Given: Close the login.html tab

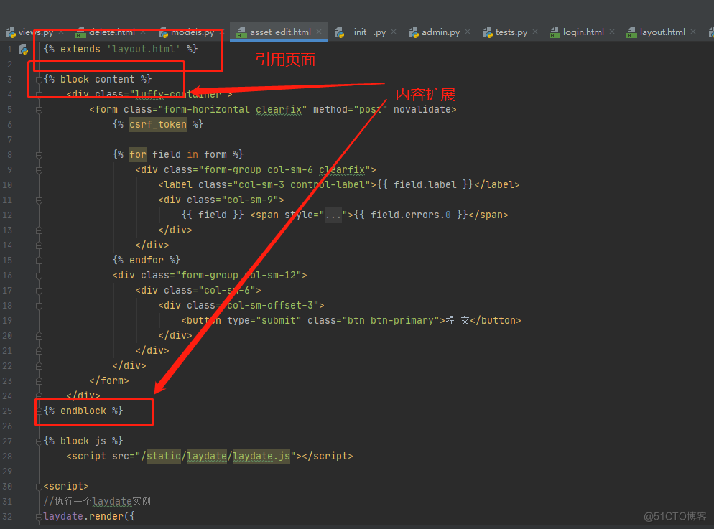Looking at the screenshot, I should click(x=612, y=32).
